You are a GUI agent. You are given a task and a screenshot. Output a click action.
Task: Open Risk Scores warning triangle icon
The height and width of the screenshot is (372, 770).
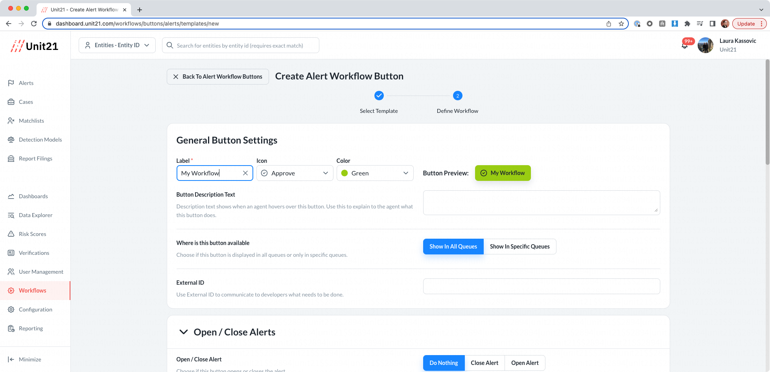pyautogui.click(x=11, y=234)
